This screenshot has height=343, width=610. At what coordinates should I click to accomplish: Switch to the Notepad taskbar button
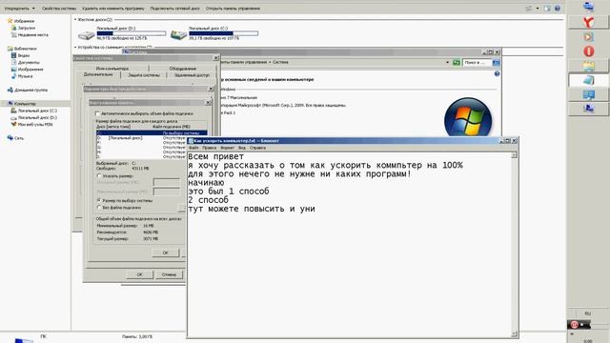588,80
